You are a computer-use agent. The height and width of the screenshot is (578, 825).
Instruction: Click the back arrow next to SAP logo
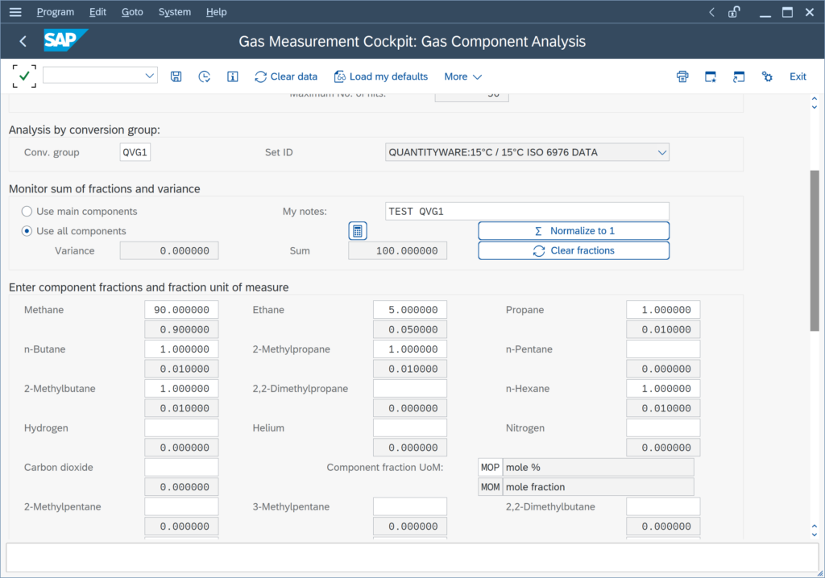(x=23, y=41)
